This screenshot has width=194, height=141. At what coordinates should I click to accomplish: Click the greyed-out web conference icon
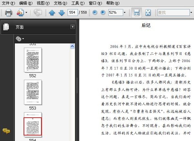pos(38,12)
